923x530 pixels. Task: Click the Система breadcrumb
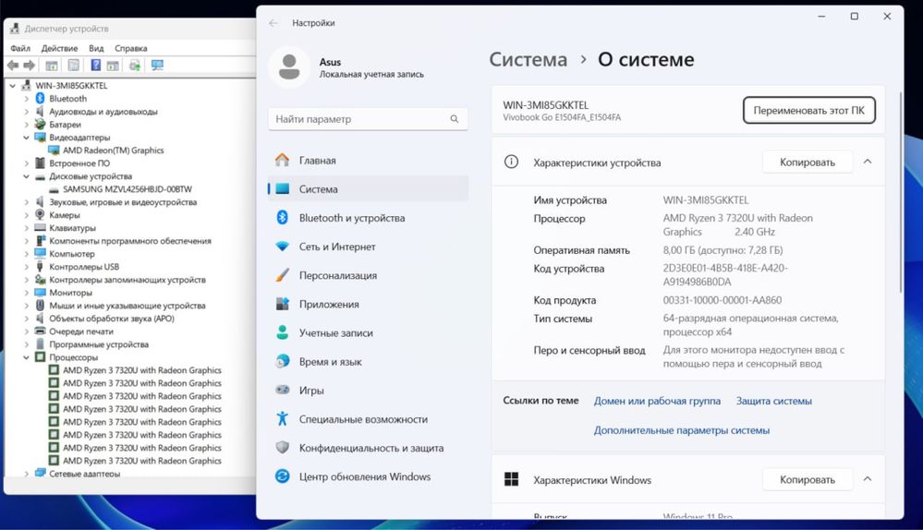(x=528, y=59)
